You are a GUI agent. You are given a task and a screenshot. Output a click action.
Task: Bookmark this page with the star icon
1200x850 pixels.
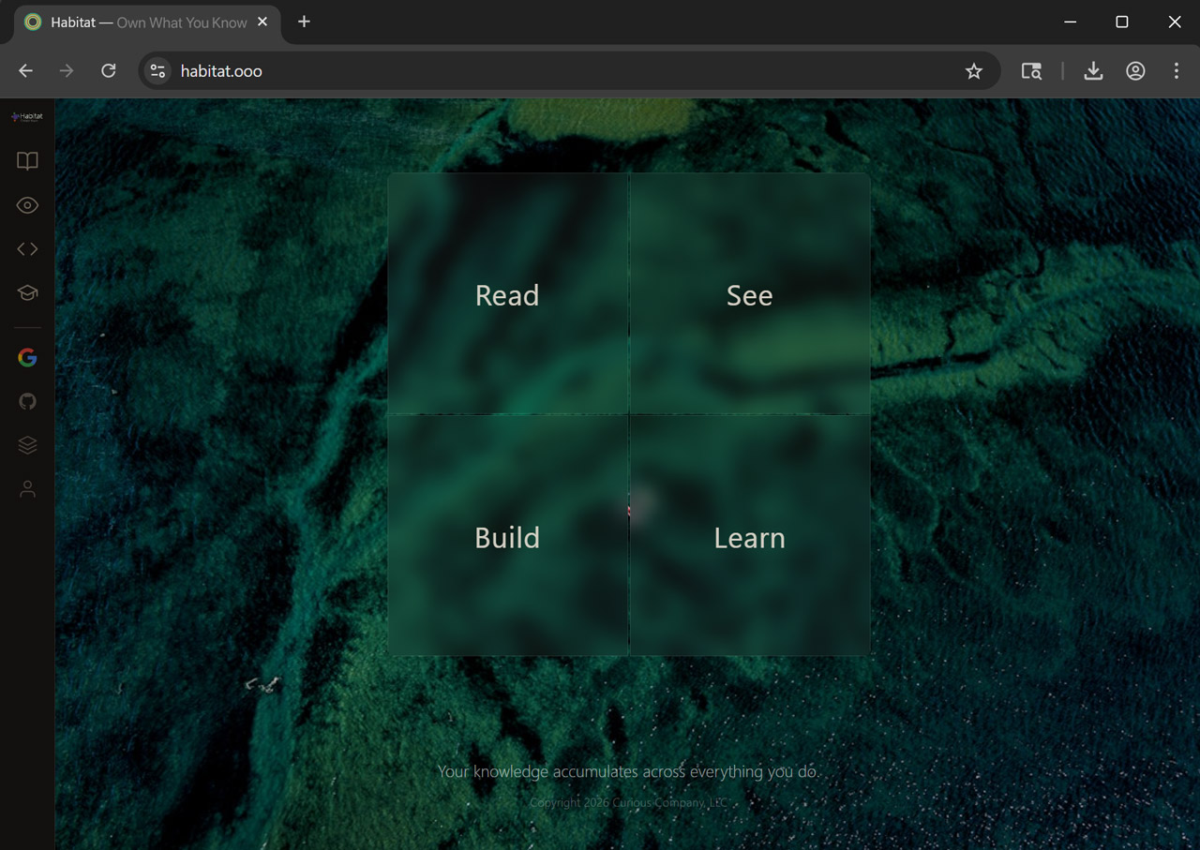click(974, 71)
